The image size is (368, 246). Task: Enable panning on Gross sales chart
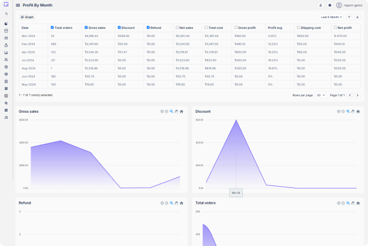[176, 112]
